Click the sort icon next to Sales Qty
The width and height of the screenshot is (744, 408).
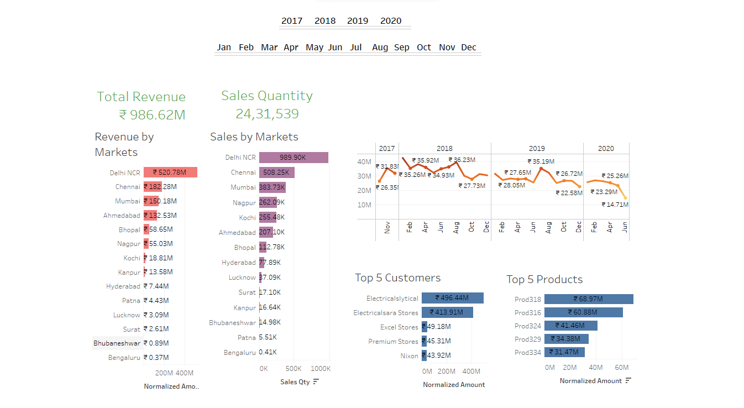[x=316, y=381]
